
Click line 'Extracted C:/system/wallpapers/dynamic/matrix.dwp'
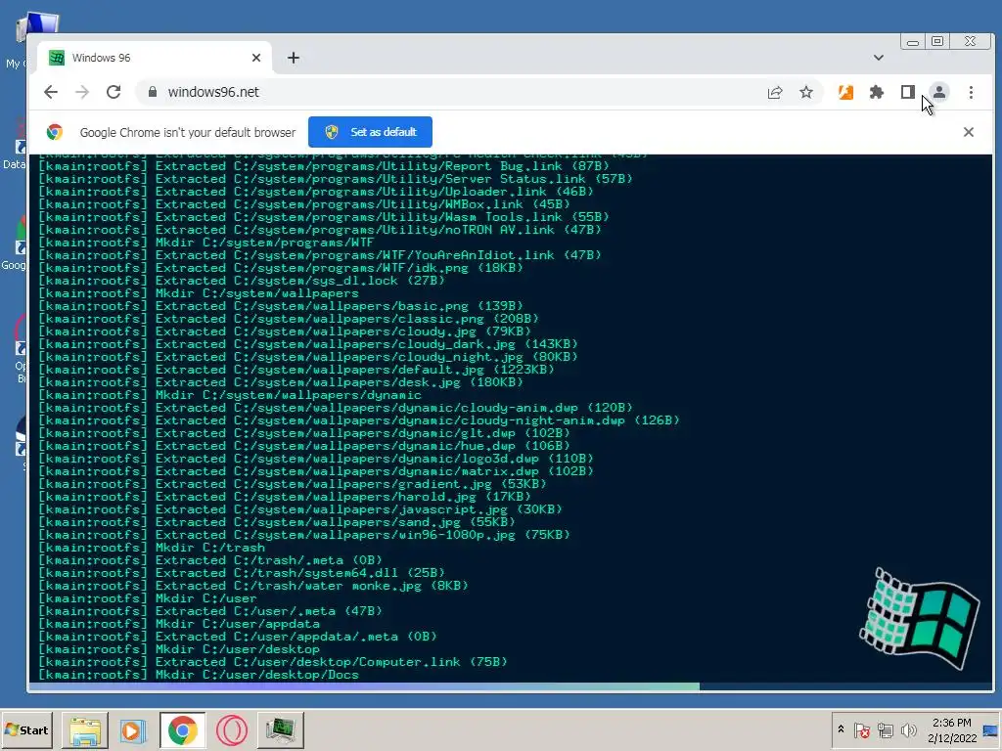point(316,470)
